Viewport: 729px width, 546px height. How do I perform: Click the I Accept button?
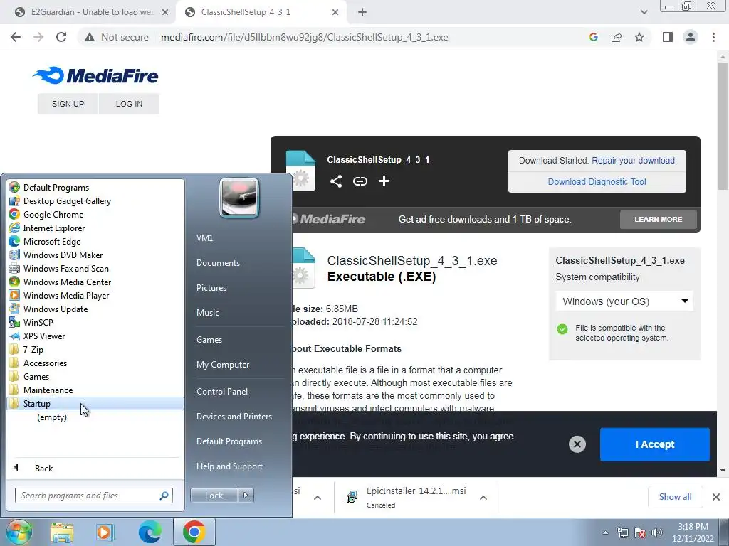[x=655, y=444]
